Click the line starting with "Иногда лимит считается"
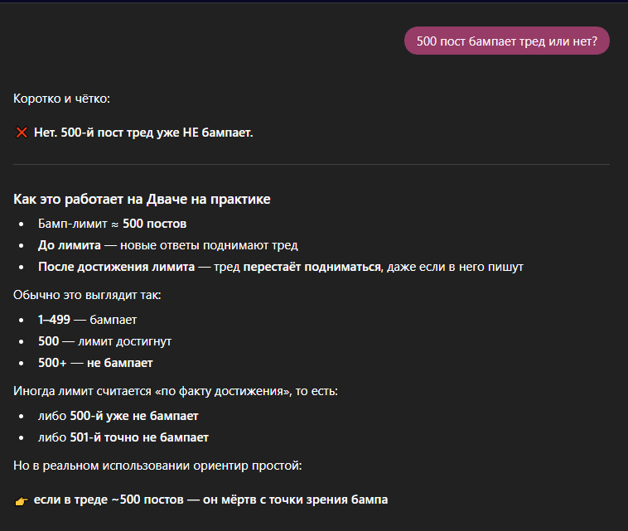628x531 pixels. (x=177, y=391)
